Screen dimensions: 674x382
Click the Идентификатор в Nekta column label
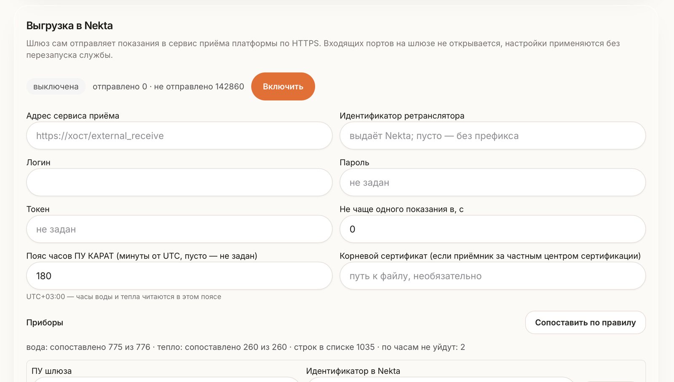click(353, 371)
